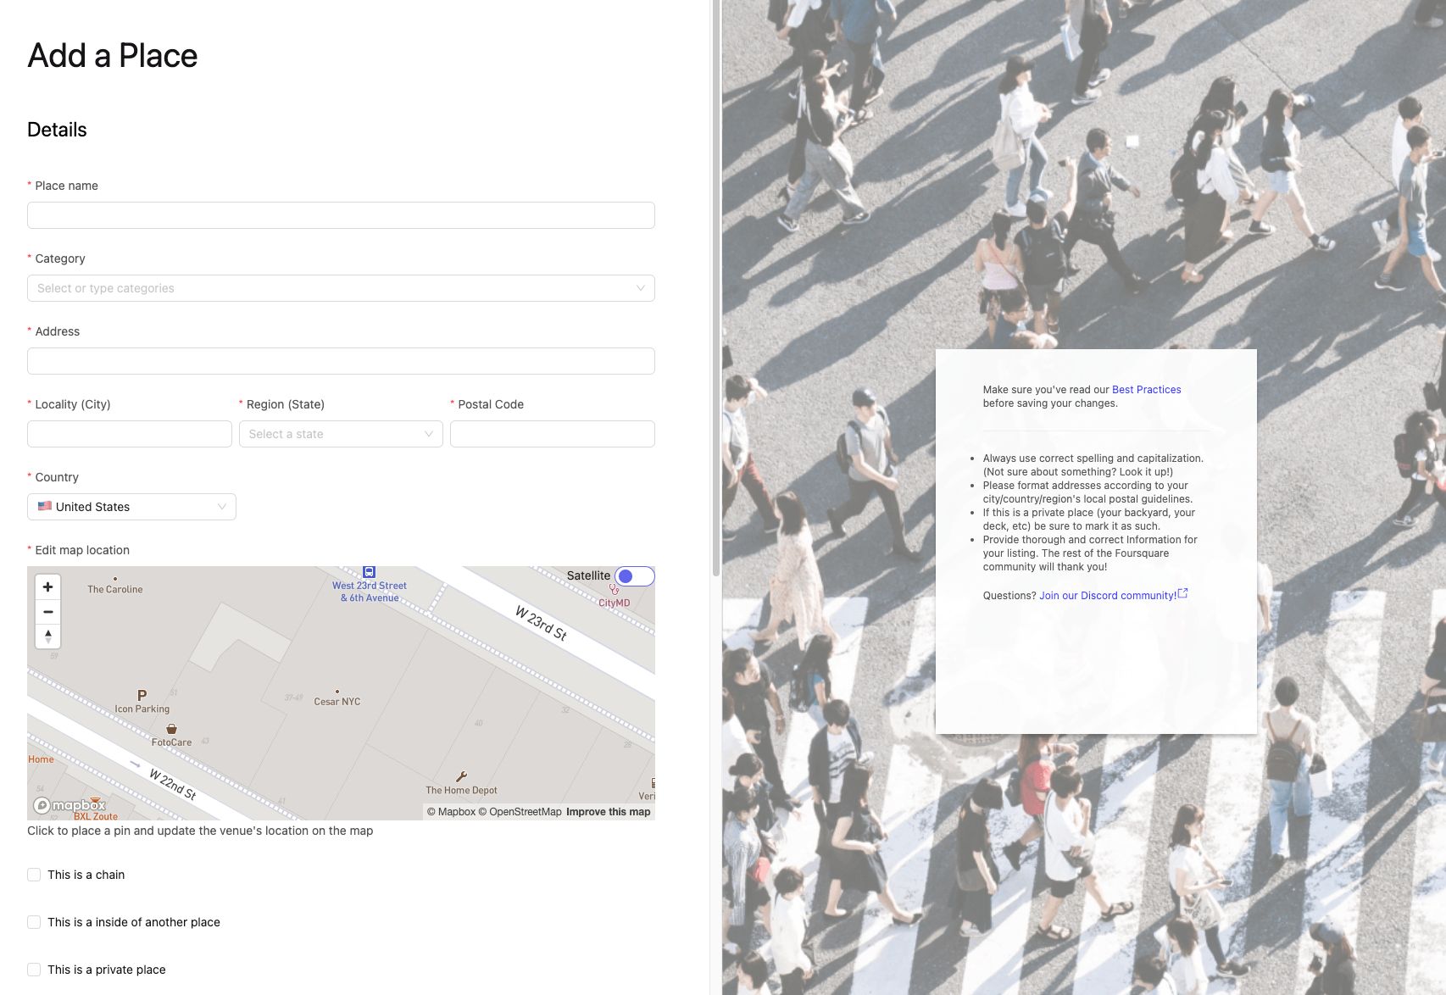The height and width of the screenshot is (995, 1446).
Task: Click the bus stop icon at West 23rd Street
Action: [370, 574]
